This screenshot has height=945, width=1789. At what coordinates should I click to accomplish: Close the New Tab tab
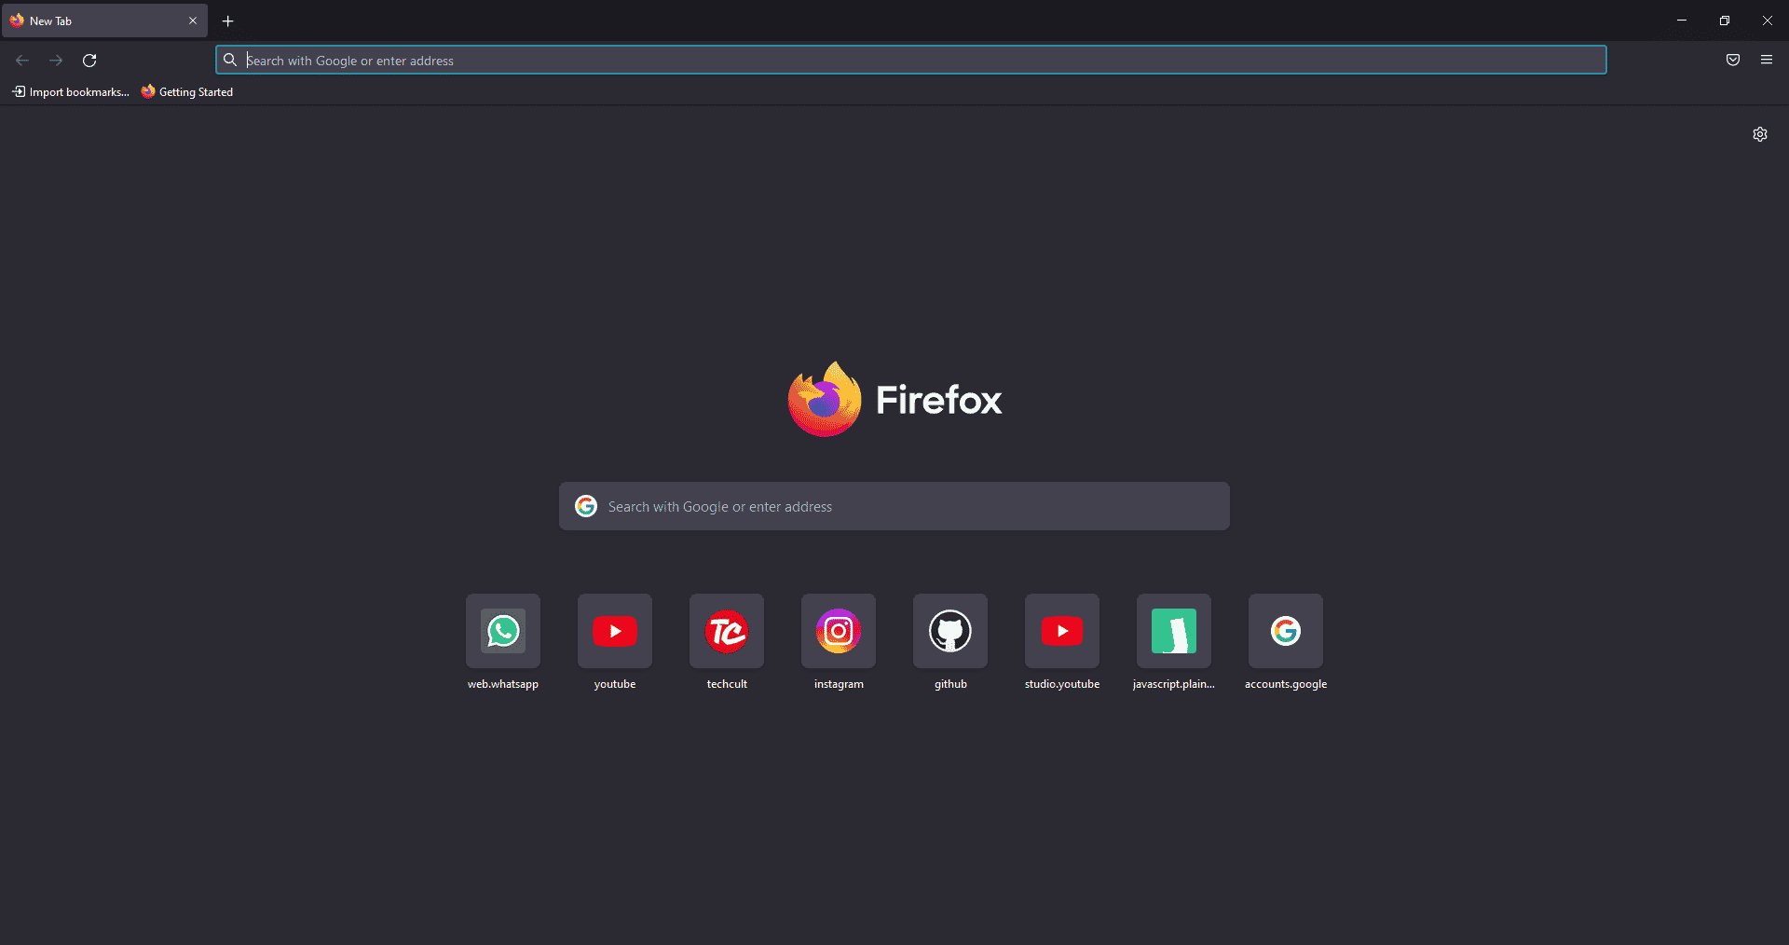click(x=193, y=21)
